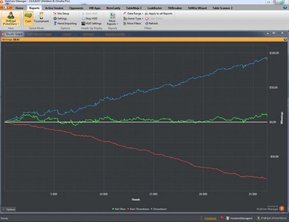Expand the Game Type dropdown
The image size is (289, 222).
pos(133,19)
